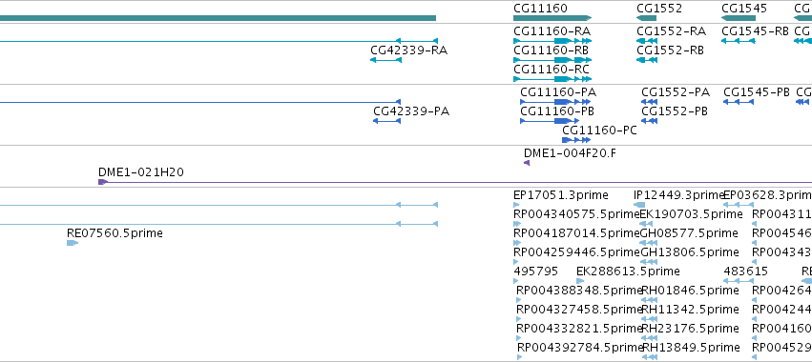
Task: Click the GH13806.5prime EST label
Action: [x=690, y=252]
